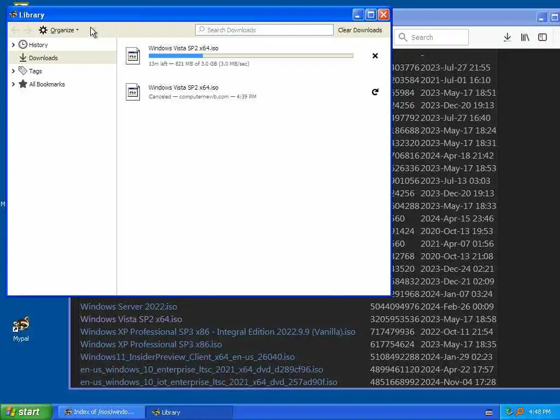
Task: Click the on-screen keyboard tray icon
Action: click(x=489, y=412)
